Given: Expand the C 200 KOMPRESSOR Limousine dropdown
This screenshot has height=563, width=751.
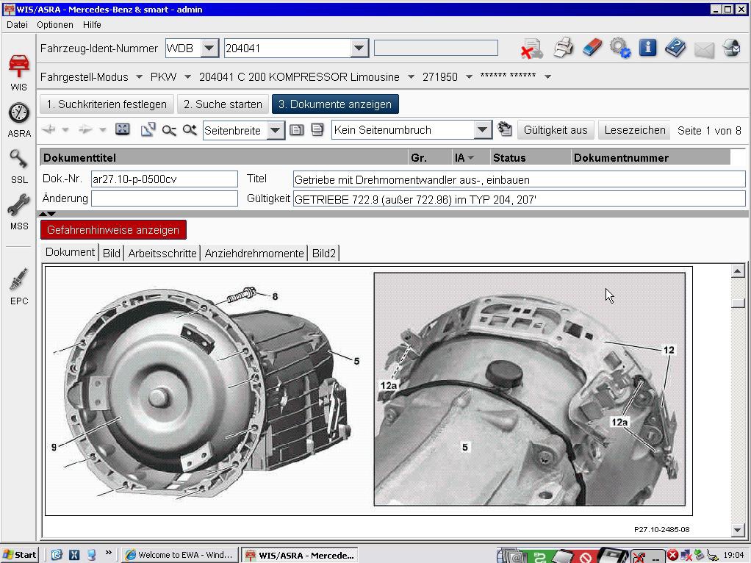Looking at the screenshot, I should (411, 76).
